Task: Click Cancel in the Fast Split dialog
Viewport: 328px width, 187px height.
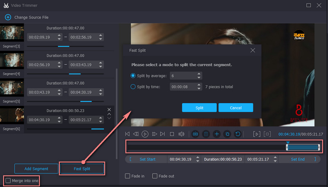Action: coord(235,108)
